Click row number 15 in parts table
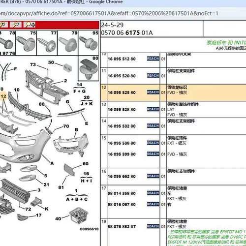The width and height of the screenshot is (246, 246). coord(104,138)
